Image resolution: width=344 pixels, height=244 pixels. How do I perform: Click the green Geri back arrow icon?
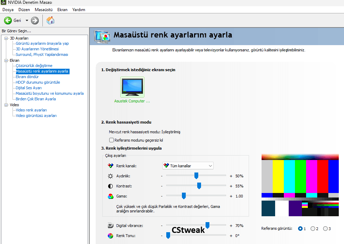coord(8,20)
